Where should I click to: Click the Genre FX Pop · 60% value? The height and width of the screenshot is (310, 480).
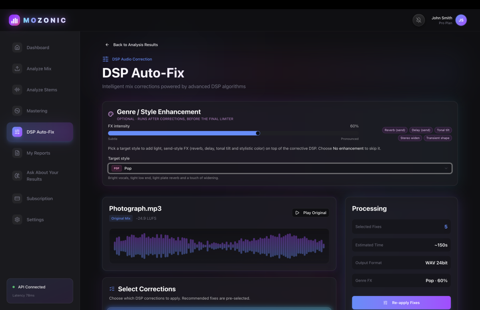coord(436,280)
